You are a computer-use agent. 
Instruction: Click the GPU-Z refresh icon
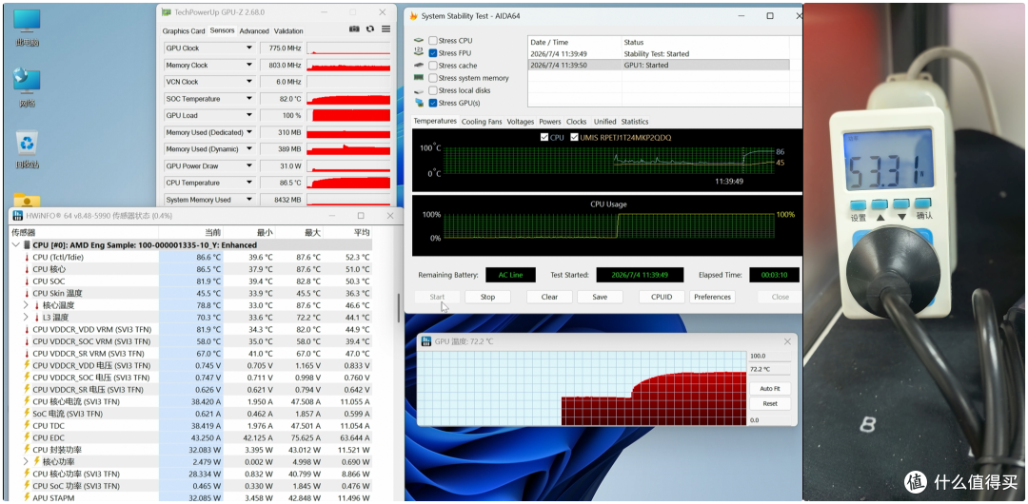click(369, 29)
